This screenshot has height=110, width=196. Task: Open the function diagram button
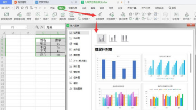coord(72,16)
